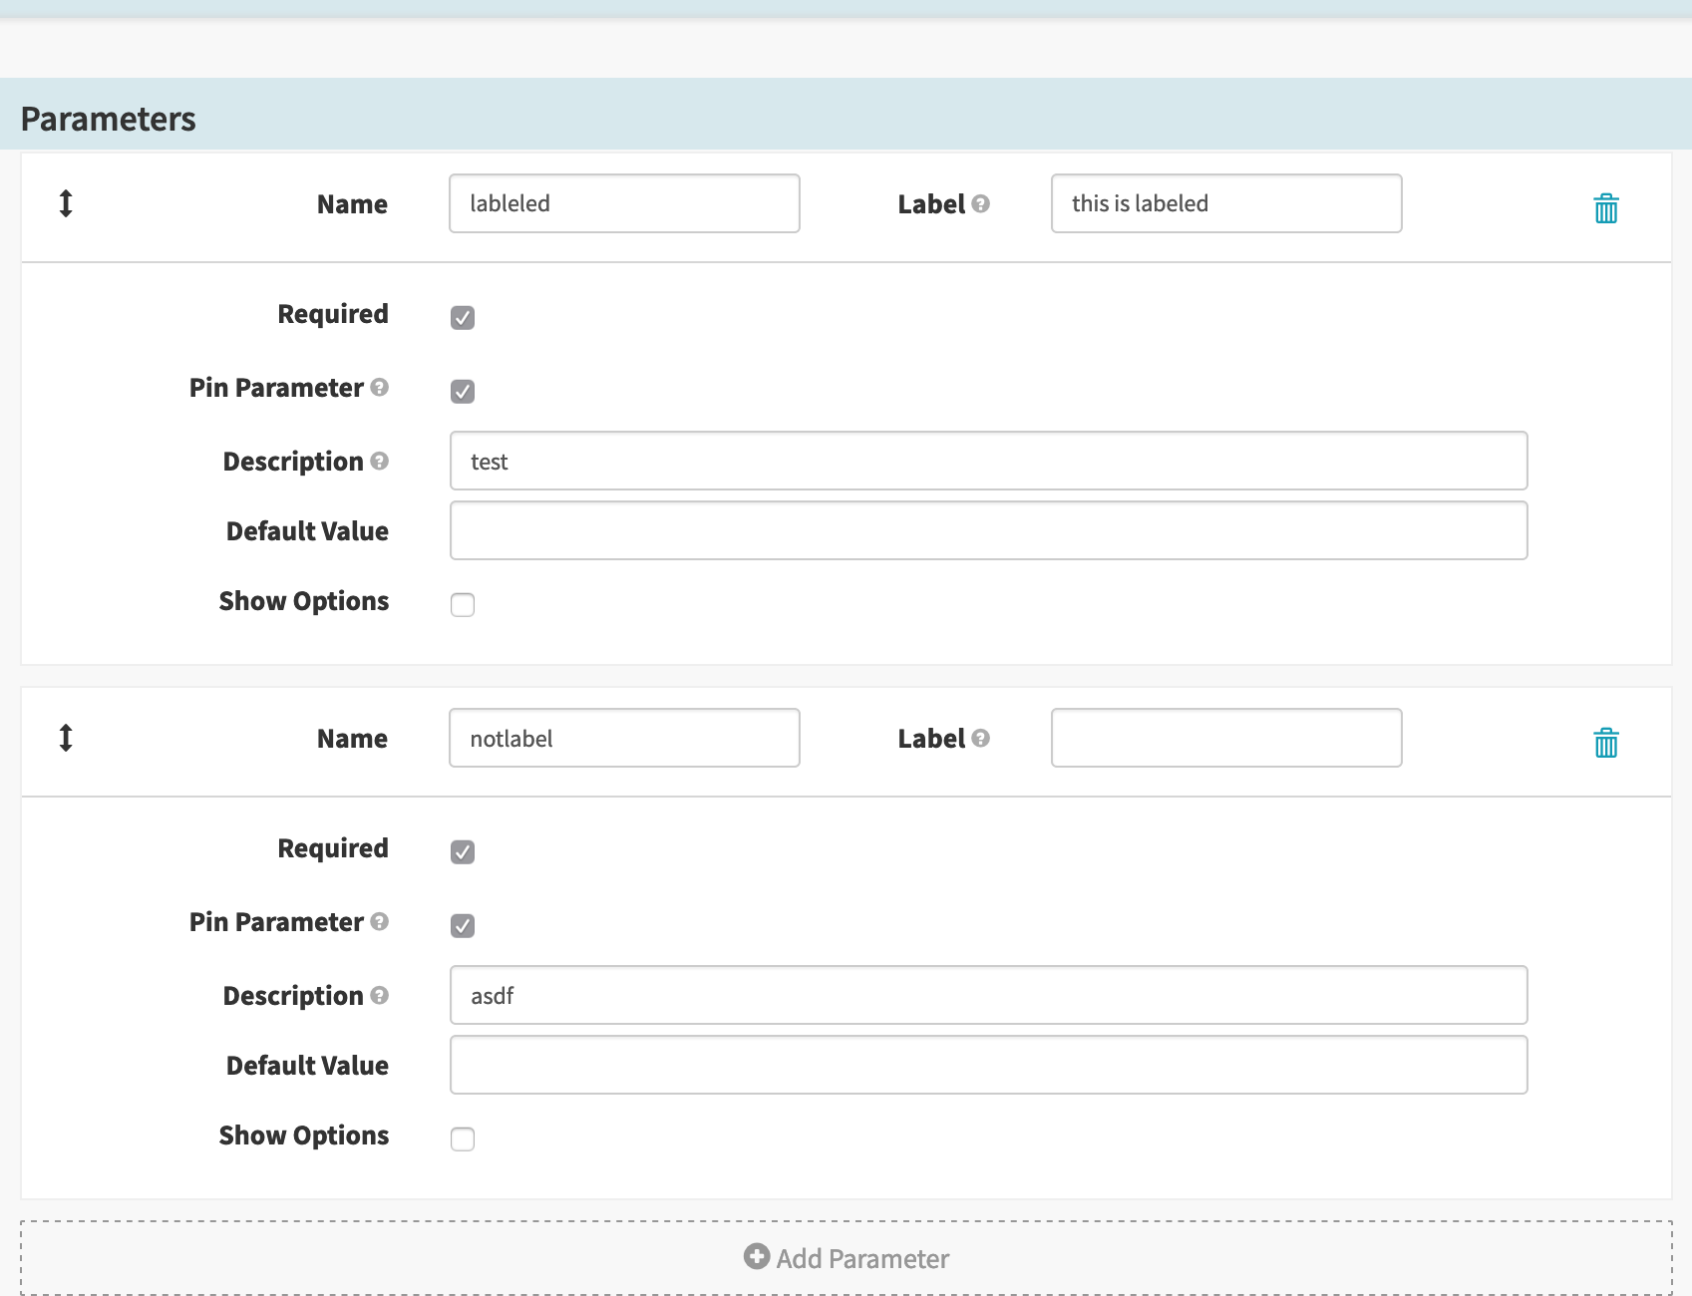
Task: Delete the 'notlabel' parameter via trash icon
Action: pyautogui.click(x=1605, y=742)
